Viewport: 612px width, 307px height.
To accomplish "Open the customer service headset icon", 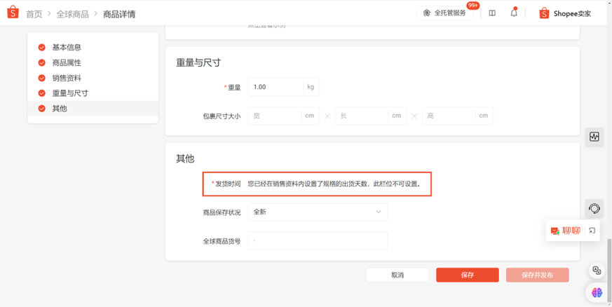I will coord(594,209).
